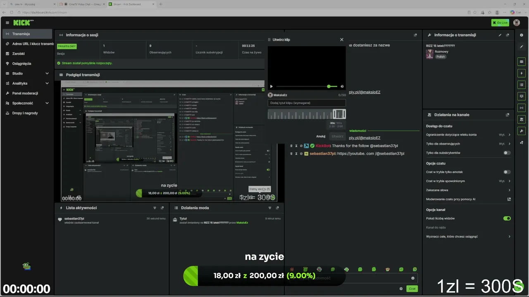Open Panel moderacji in the sidebar

(27, 93)
